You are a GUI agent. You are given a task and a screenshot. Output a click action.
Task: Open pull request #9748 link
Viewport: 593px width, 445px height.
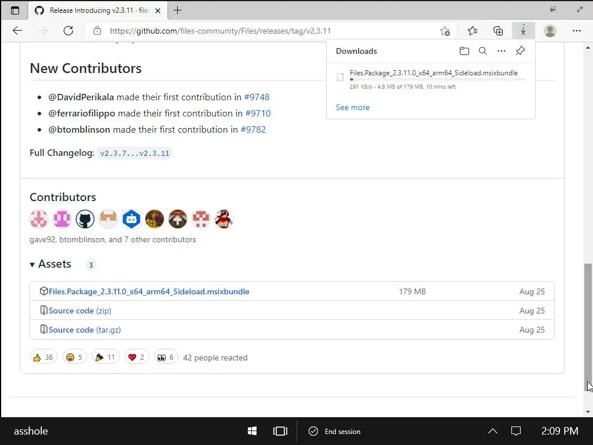click(x=257, y=97)
